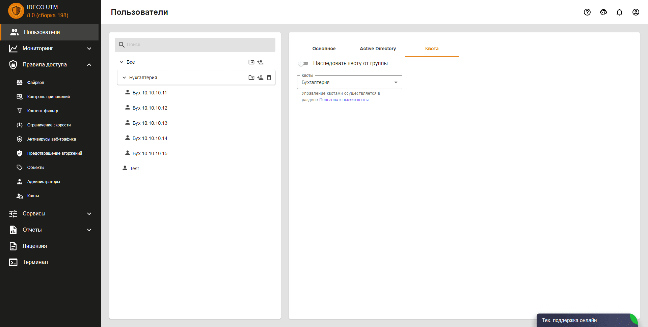Screen dimensions: 648x327
Task: Add user to Бухгалтерия group
Action: click(260, 78)
